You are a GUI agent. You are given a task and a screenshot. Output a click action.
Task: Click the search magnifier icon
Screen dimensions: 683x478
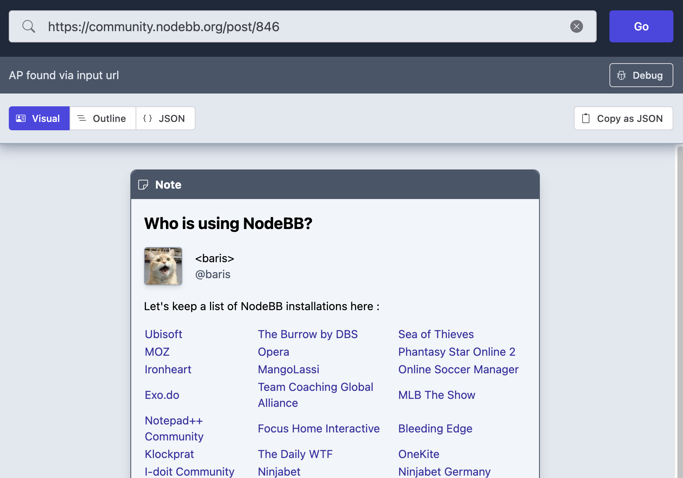point(29,27)
